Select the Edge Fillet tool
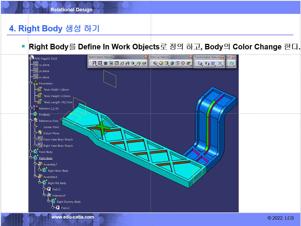The height and width of the screenshot is (226, 301). point(155,64)
